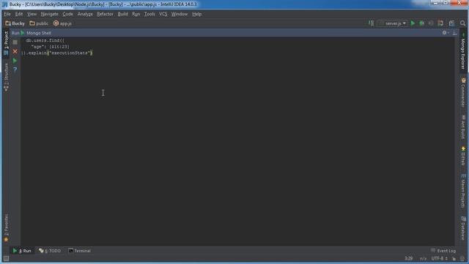469x264 pixels.
Task: Click on the "age" query line
Action: pos(50,47)
